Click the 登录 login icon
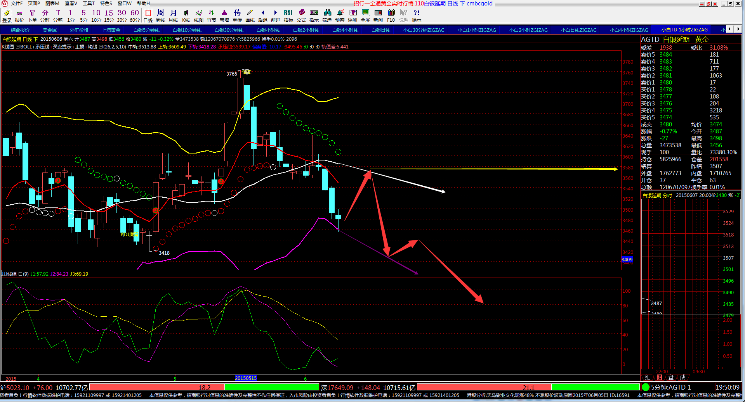 [7, 16]
